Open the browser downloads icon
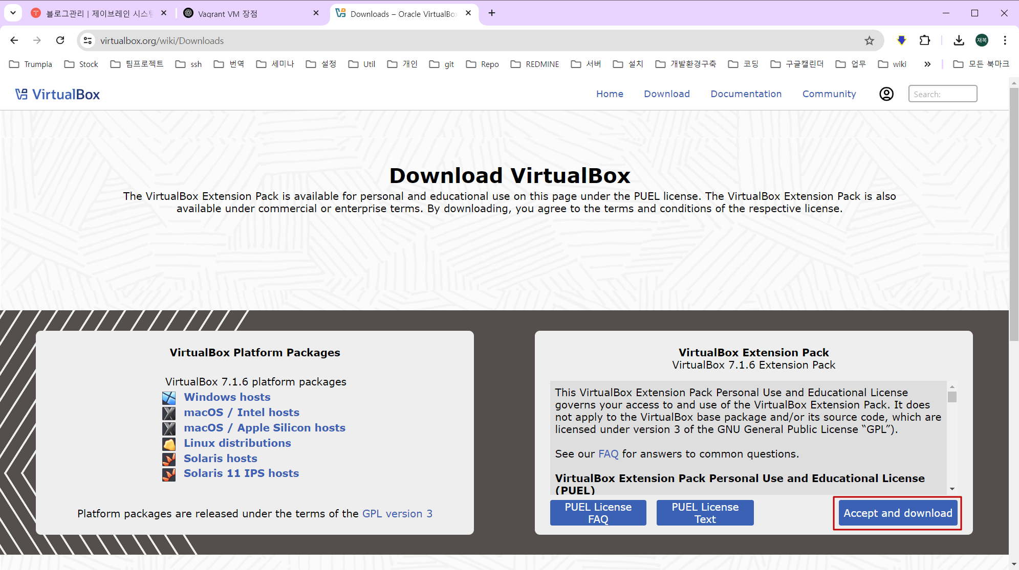The image size is (1019, 570). click(959, 40)
